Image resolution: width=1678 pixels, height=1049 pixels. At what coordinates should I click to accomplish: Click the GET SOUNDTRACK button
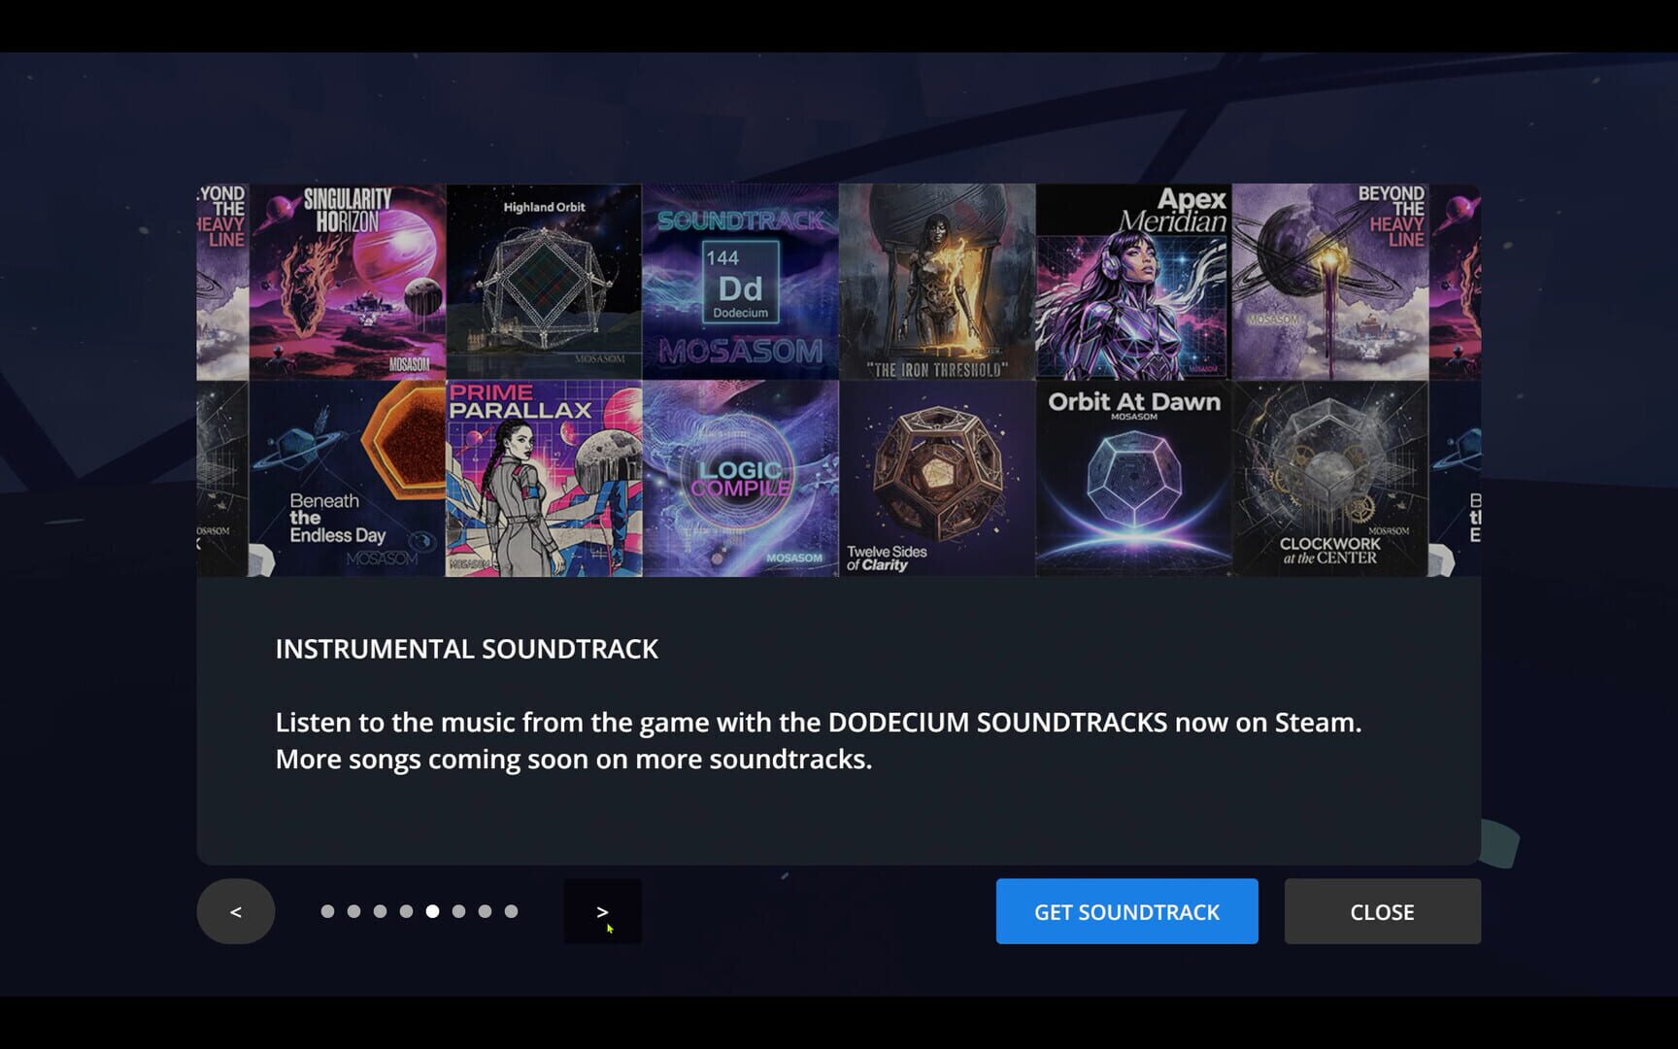1126,911
